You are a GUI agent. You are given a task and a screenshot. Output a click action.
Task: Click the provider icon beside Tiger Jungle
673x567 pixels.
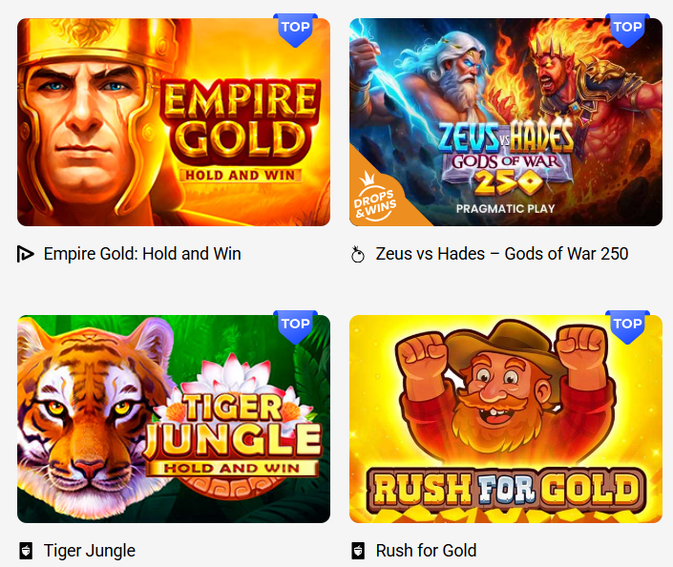(x=26, y=551)
